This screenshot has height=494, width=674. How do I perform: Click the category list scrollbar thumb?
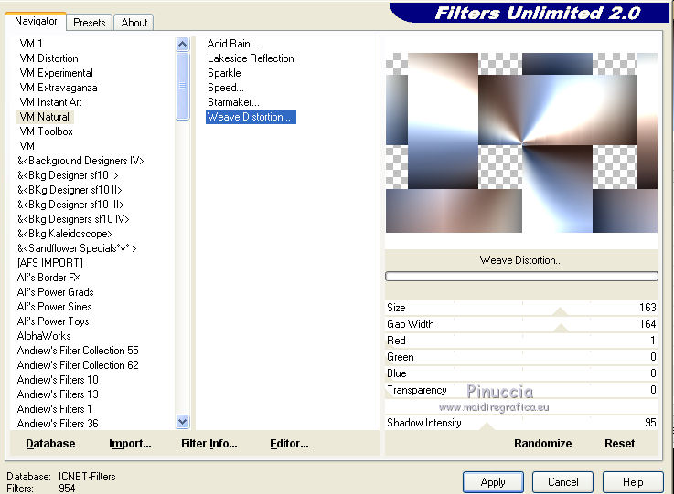click(183, 86)
